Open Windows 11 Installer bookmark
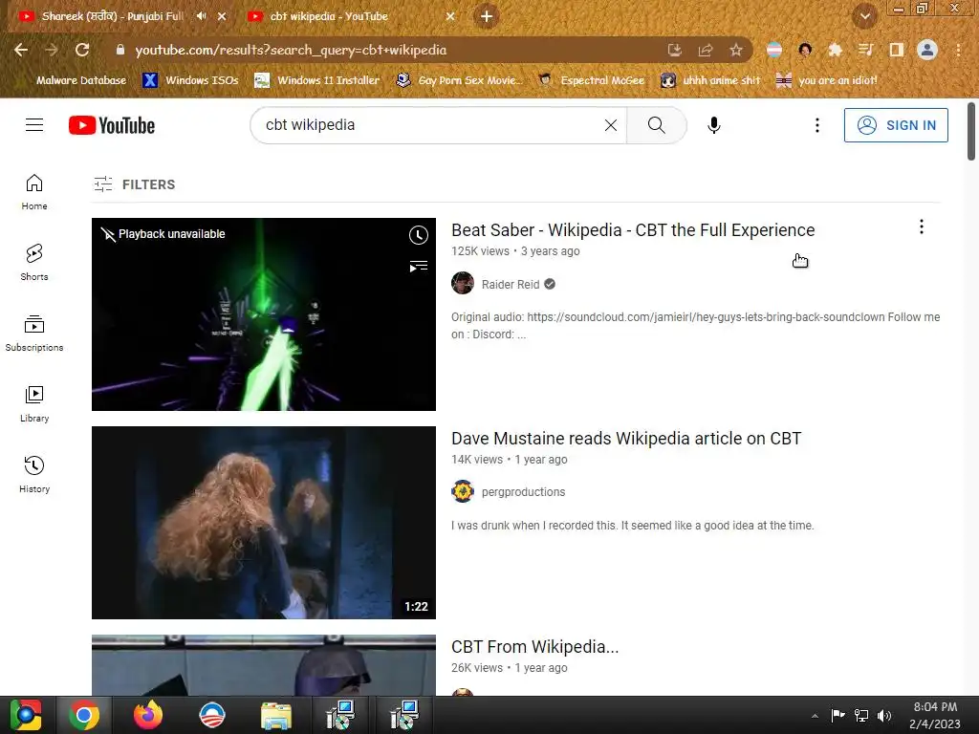Screen dimensions: 979x734 (317, 80)
